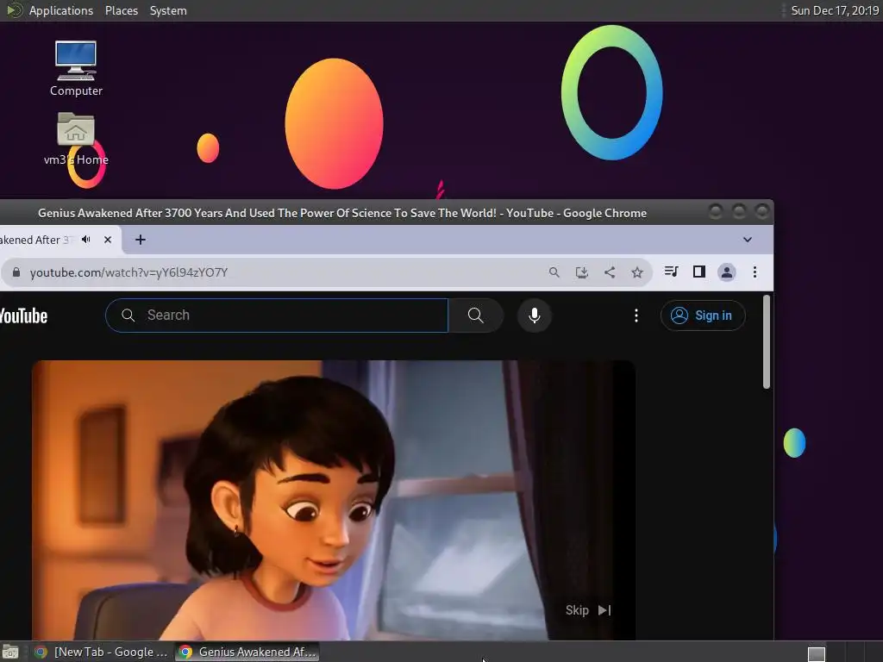Open vm3's Home folder icon
883x662 pixels.
[76, 139]
